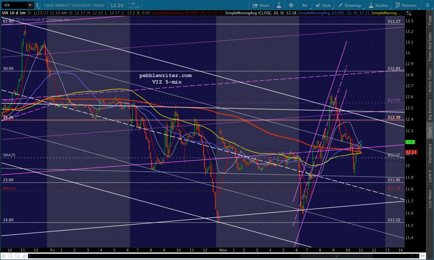Open the 5m timeframe dropdown

point(305,5)
